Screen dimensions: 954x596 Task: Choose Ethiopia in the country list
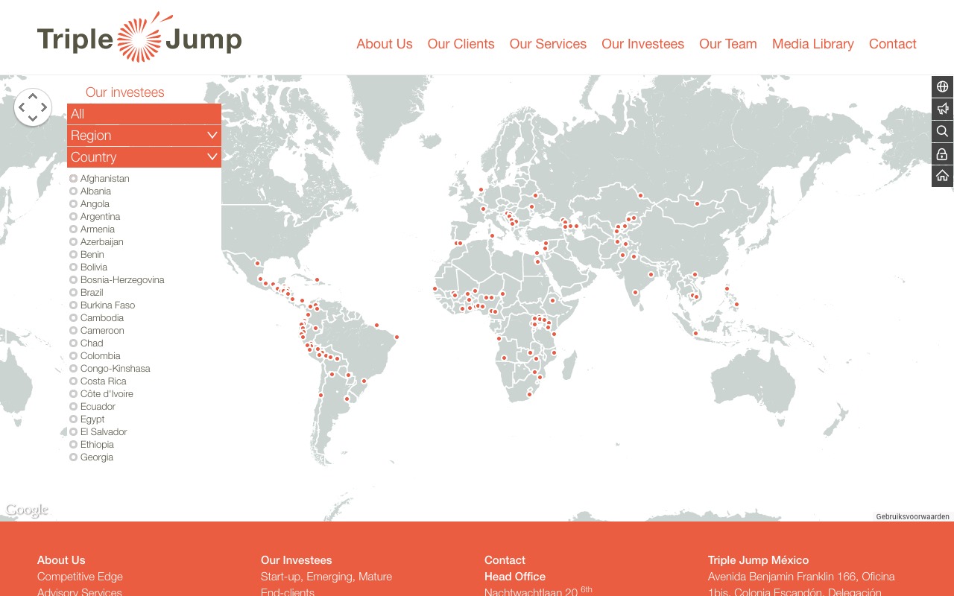[x=97, y=445]
